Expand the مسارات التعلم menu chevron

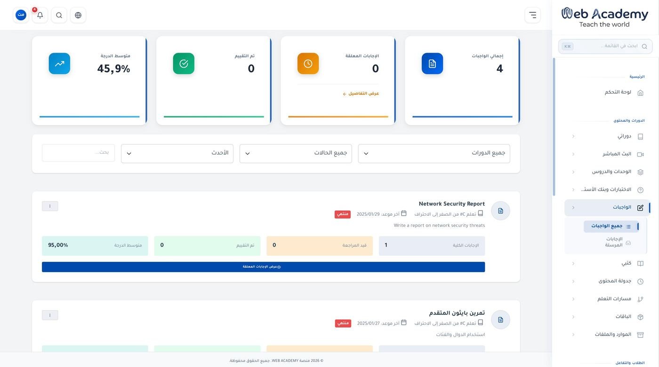(x=573, y=299)
